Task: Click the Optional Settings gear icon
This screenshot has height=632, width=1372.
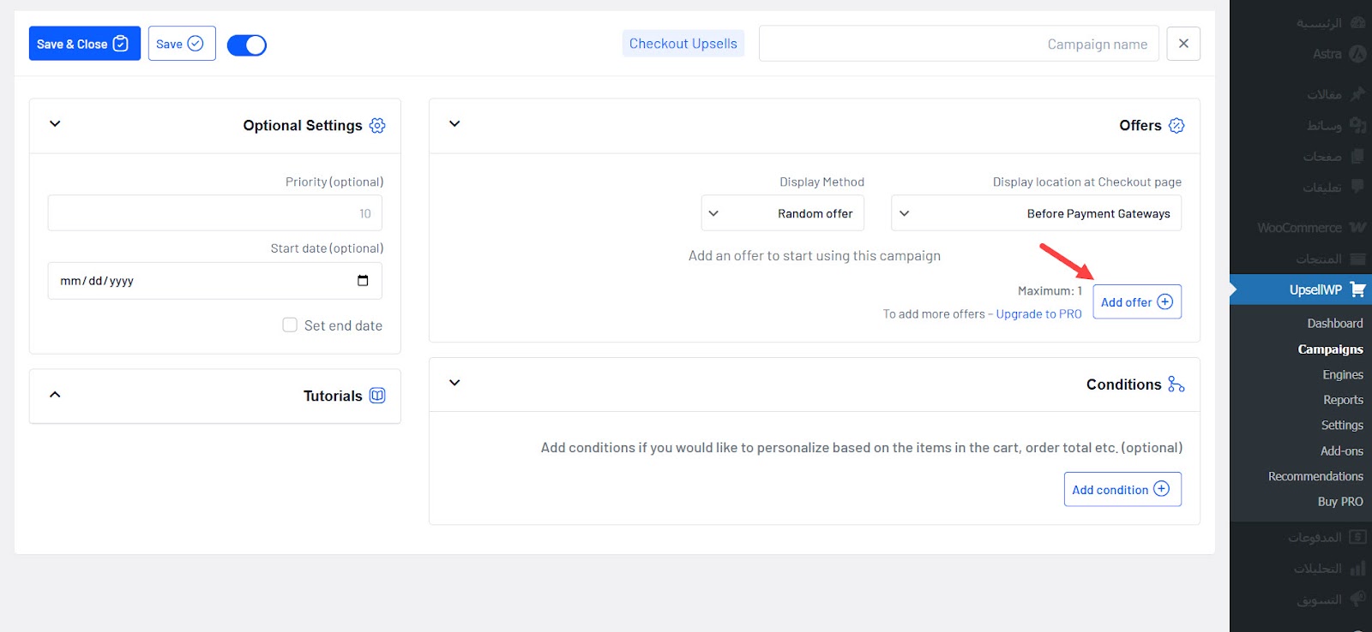Action: pyautogui.click(x=377, y=126)
